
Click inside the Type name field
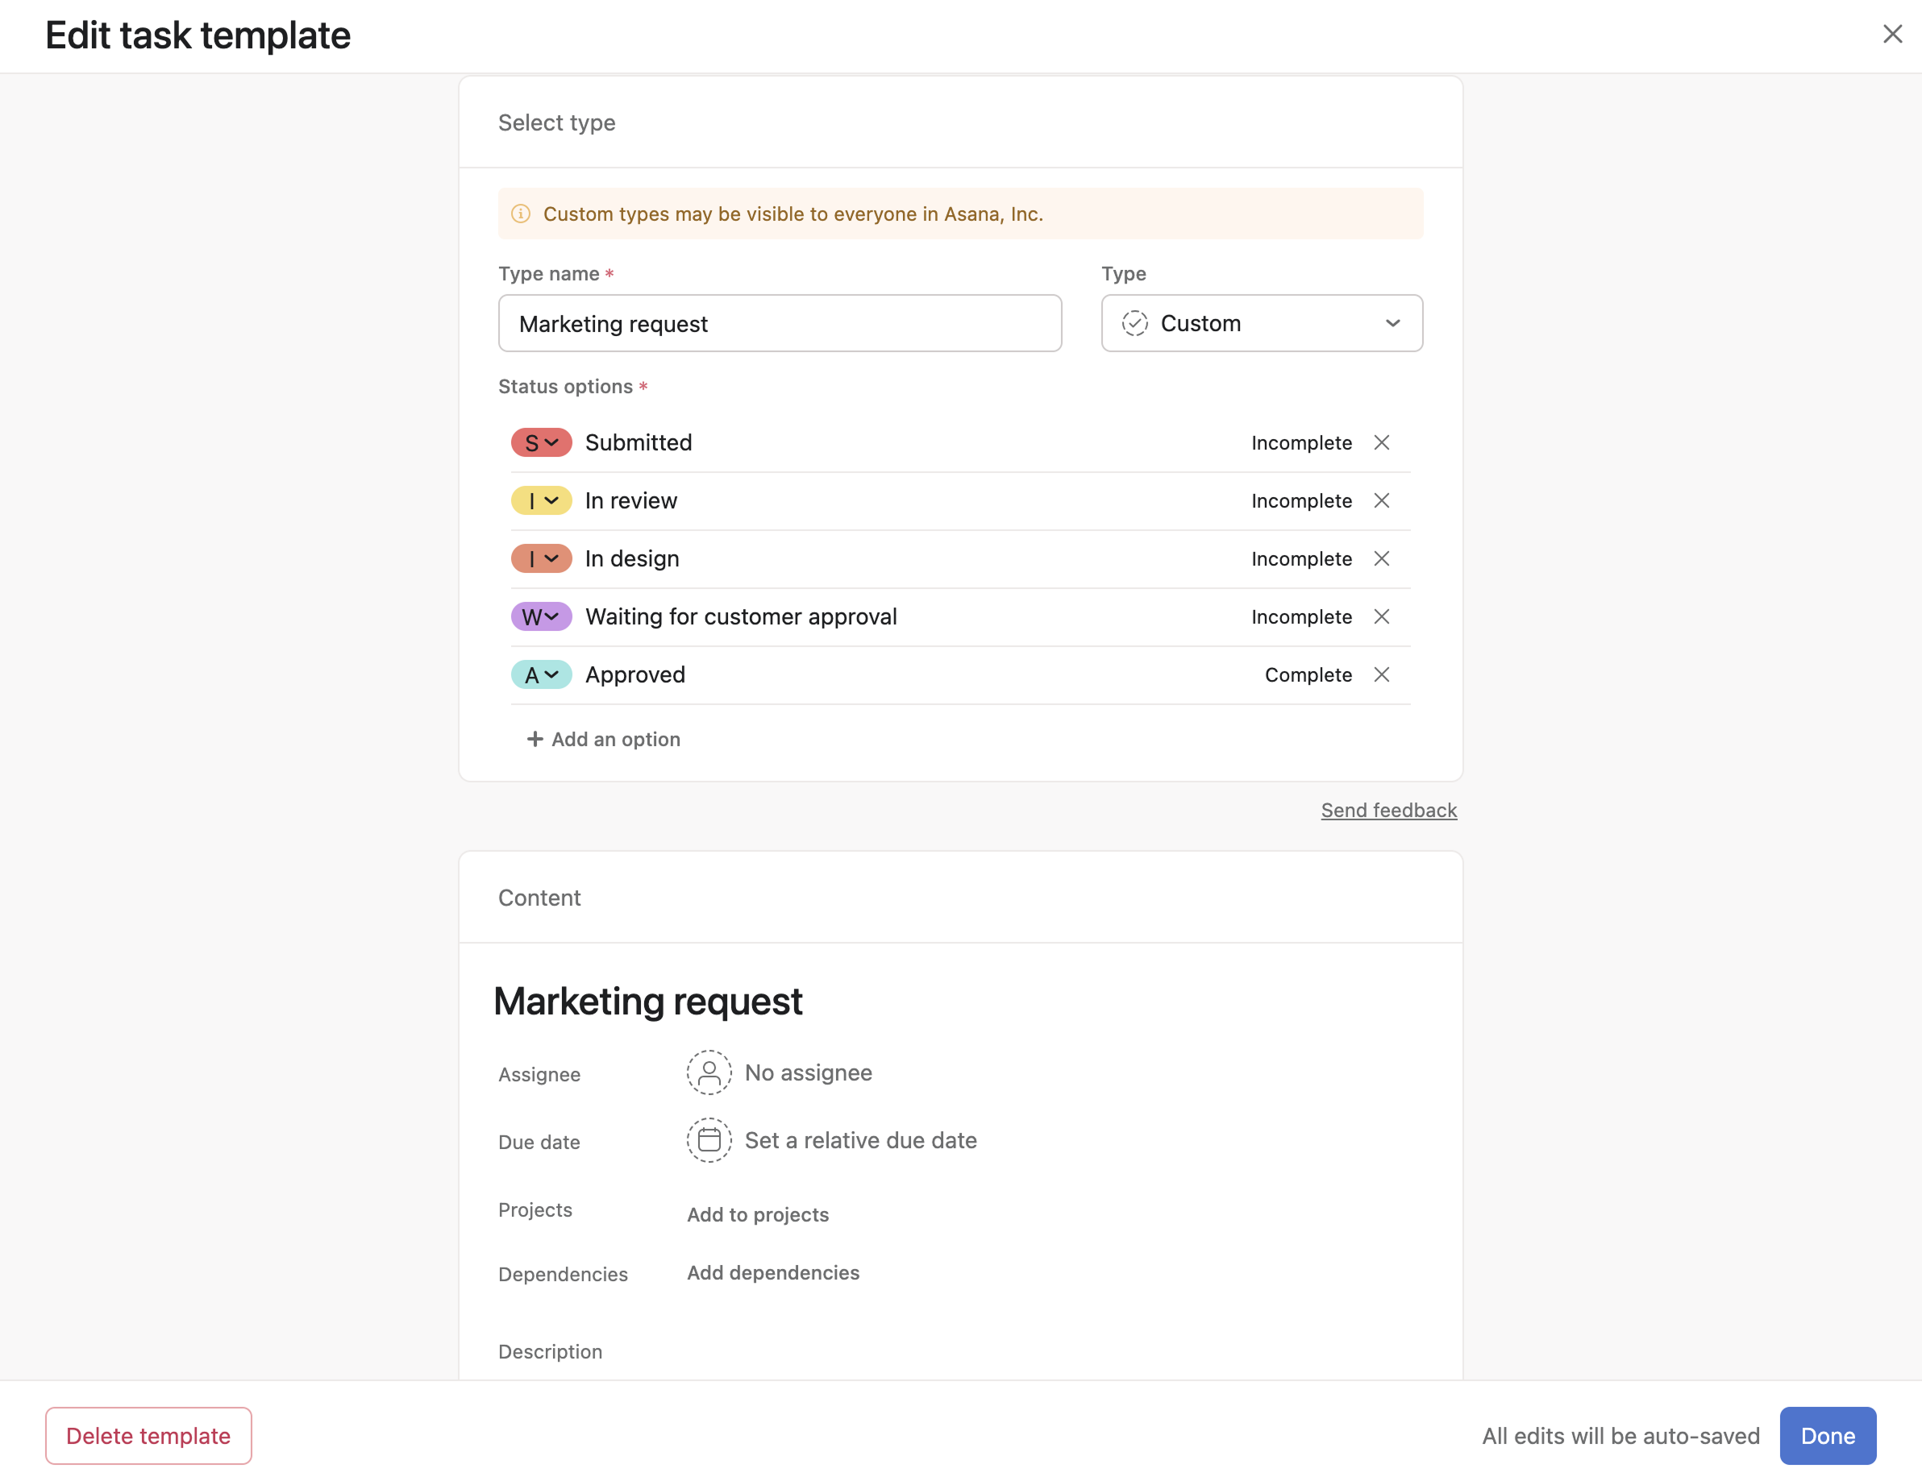(x=780, y=323)
